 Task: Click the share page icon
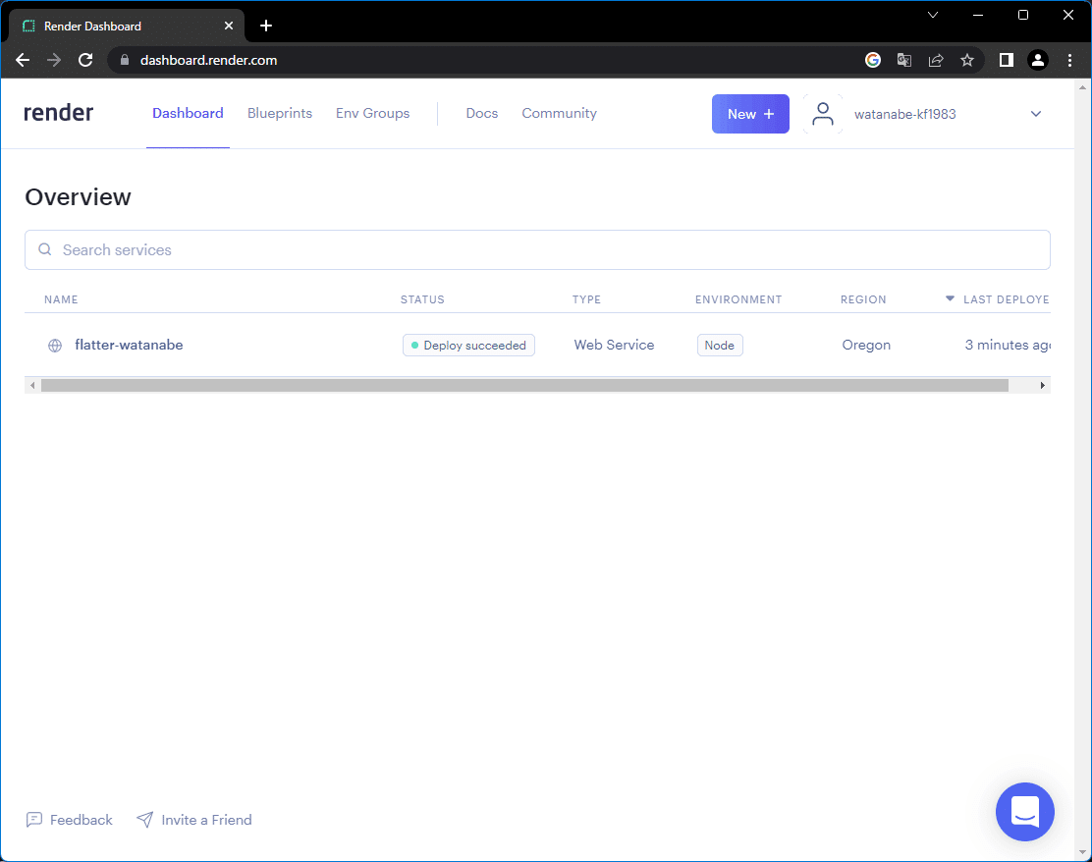(x=936, y=60)
